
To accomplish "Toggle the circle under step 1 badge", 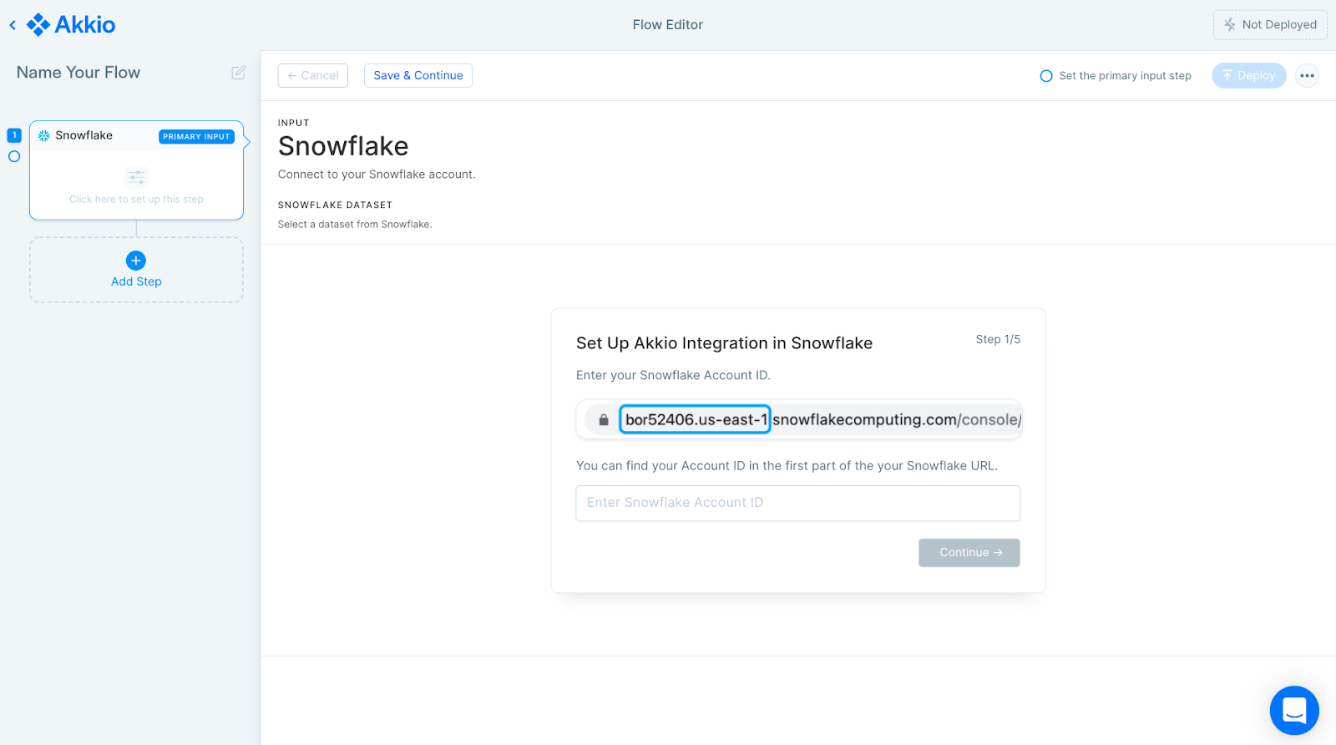I will coord(14,156).
